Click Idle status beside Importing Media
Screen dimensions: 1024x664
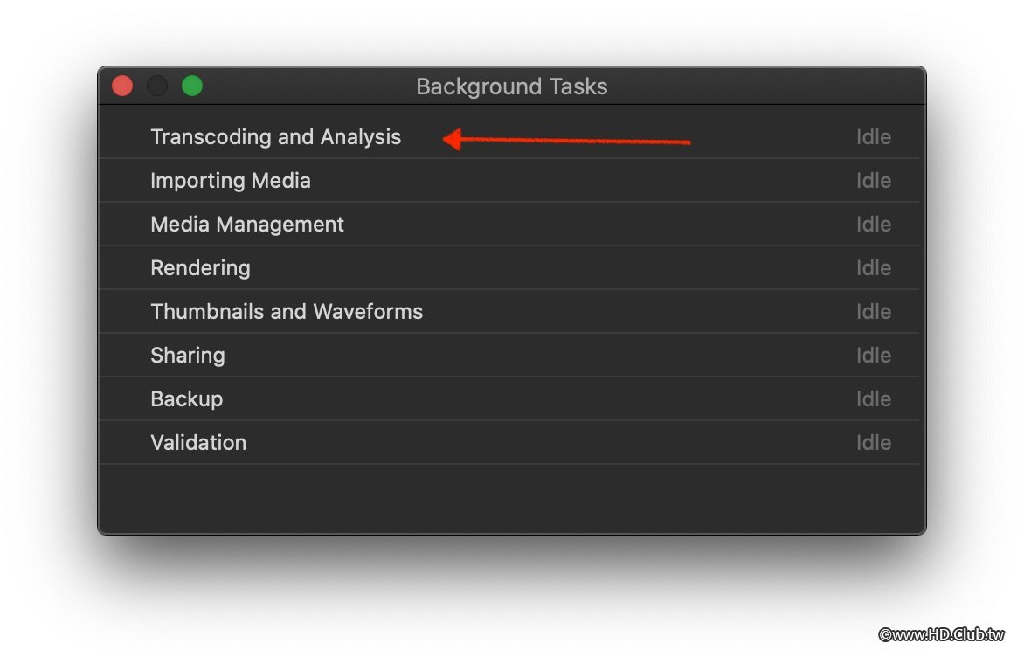pyautogui.click(x=873, y=181)
